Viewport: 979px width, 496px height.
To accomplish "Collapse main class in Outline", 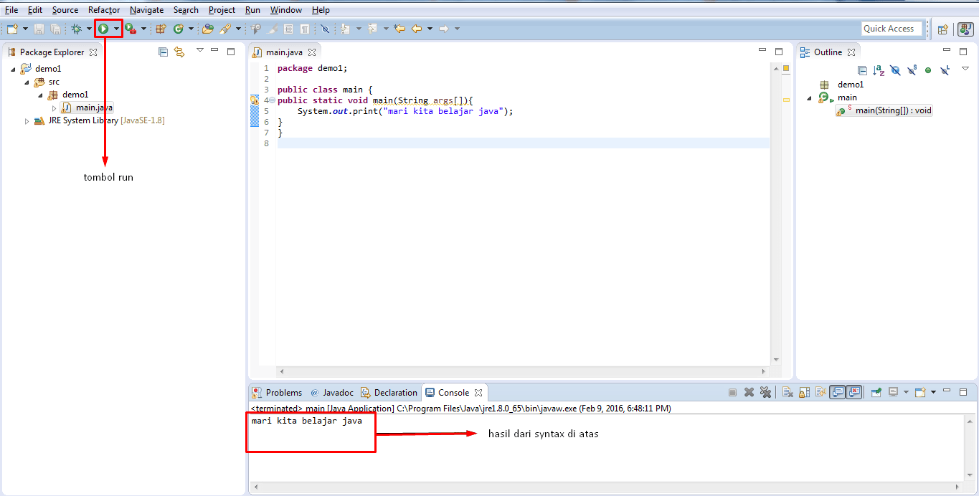I will tap(810, 97).
